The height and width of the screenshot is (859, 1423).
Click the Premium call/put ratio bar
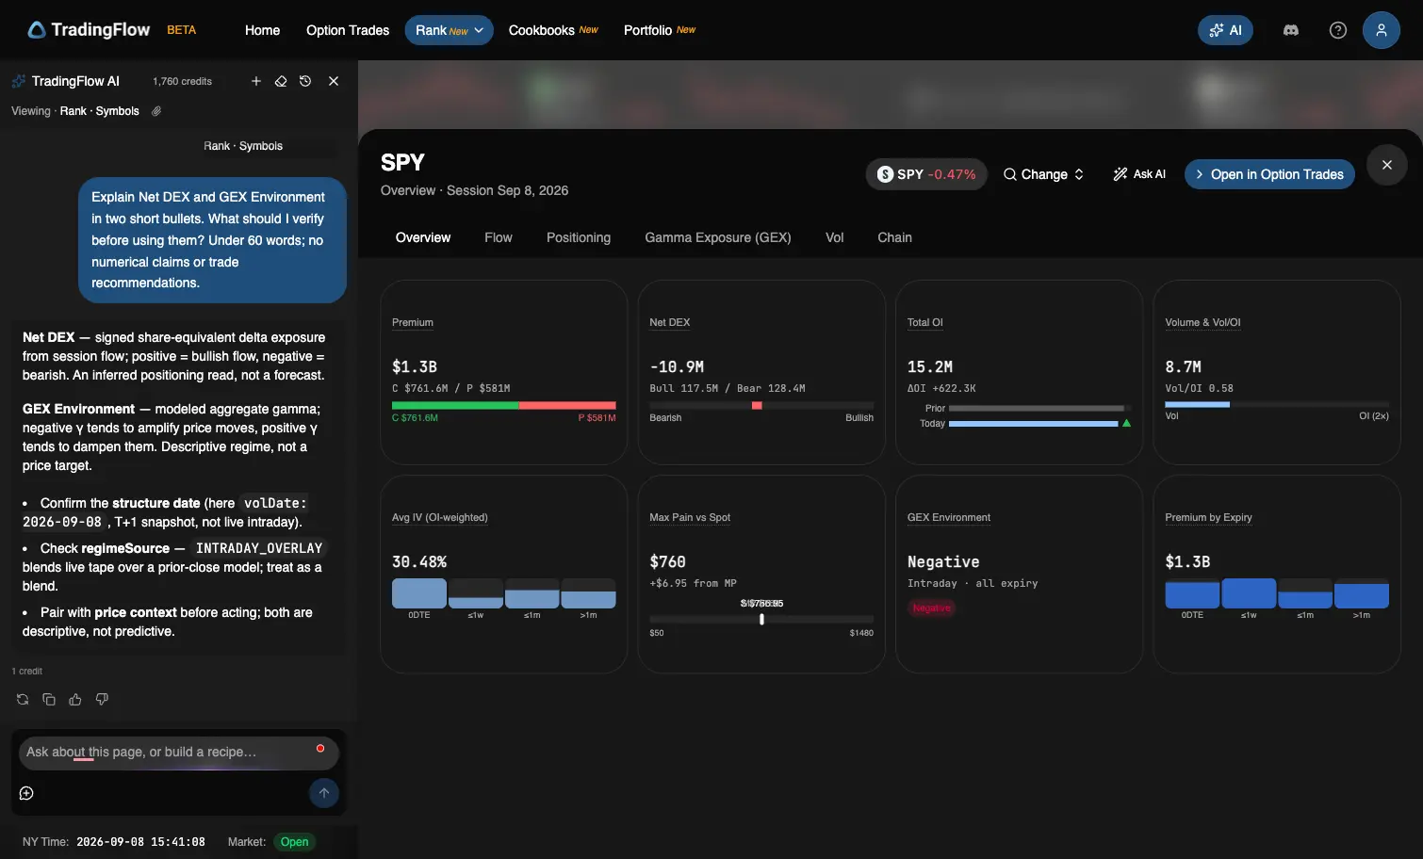[x=504, y=405]
